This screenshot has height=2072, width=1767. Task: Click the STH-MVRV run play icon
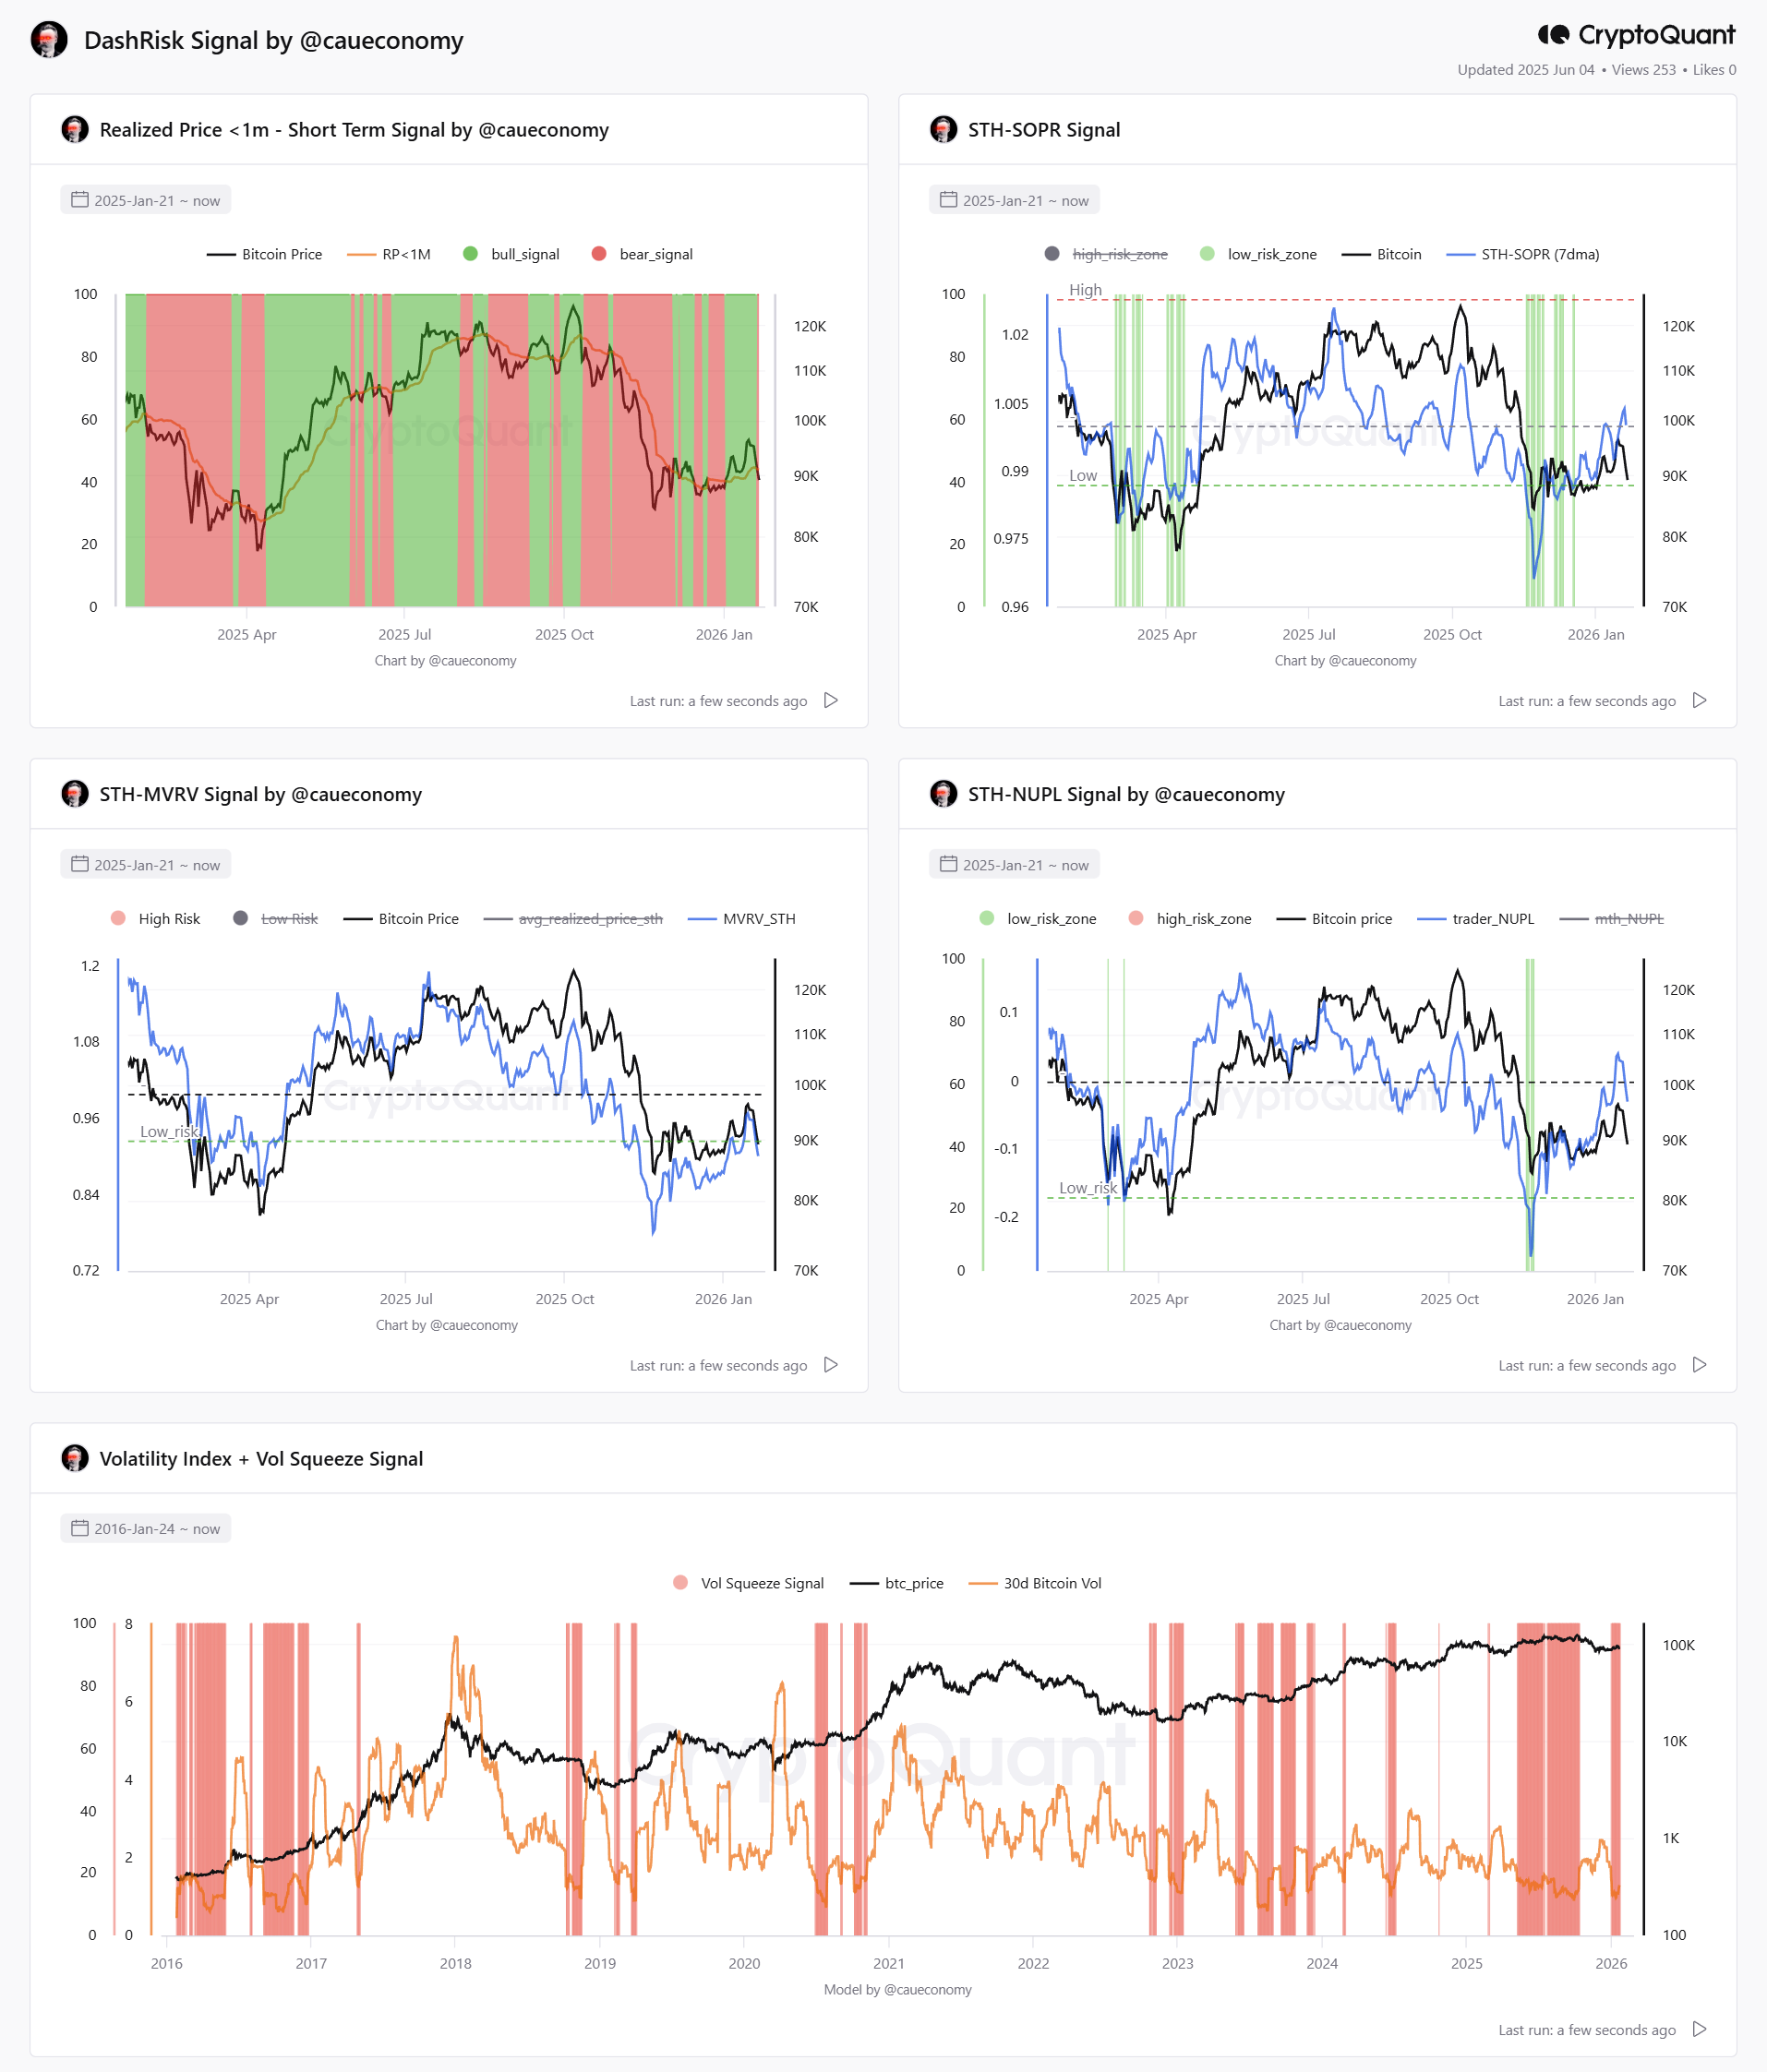[831, 1364]
